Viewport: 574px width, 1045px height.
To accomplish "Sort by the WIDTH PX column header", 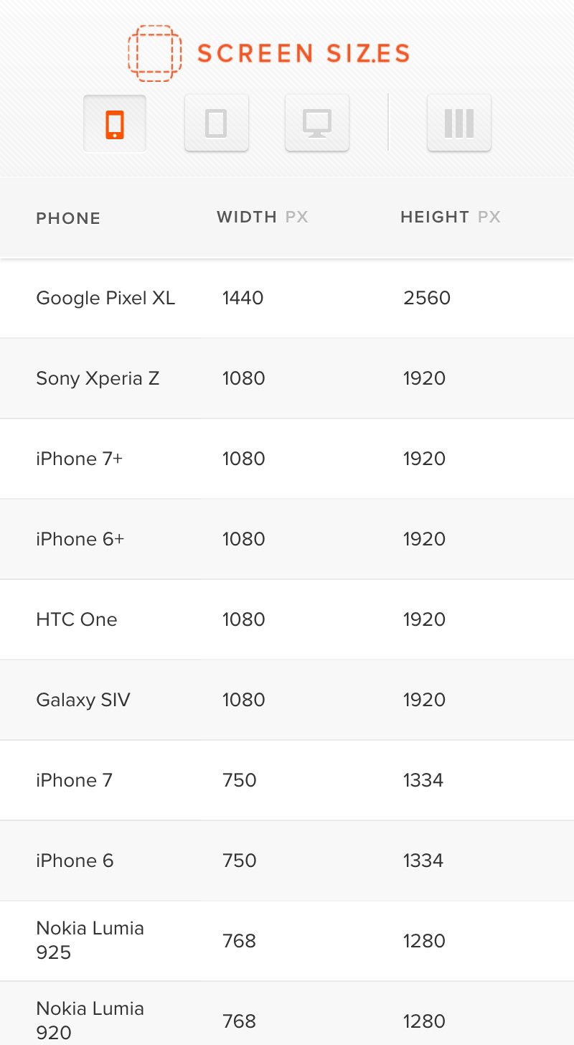I will (262, 217).
